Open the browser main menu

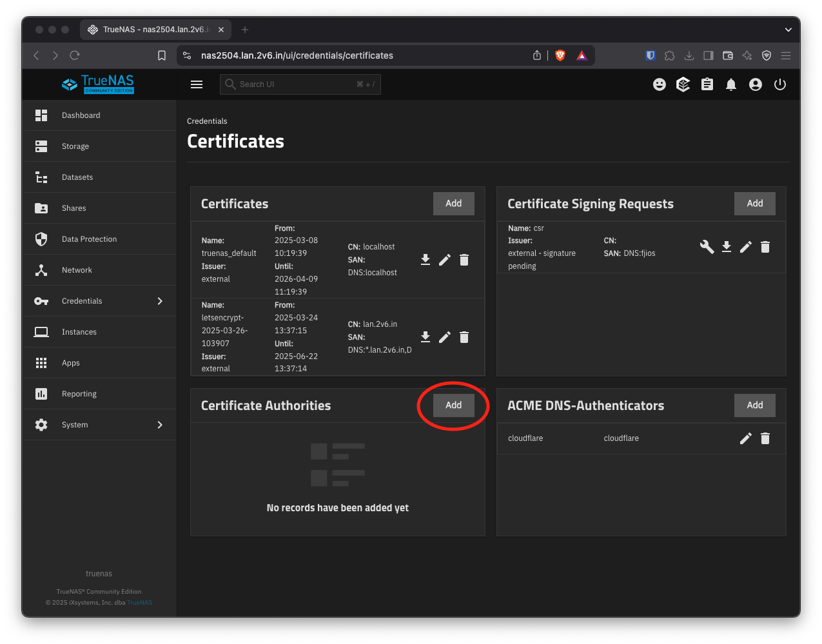coord(786,55)
